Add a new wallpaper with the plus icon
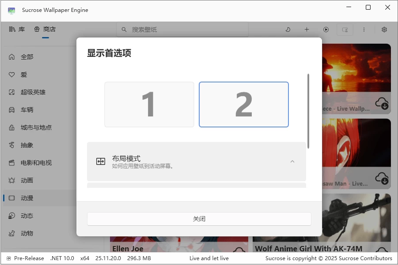398x265 pixels. tap(307, 30)
